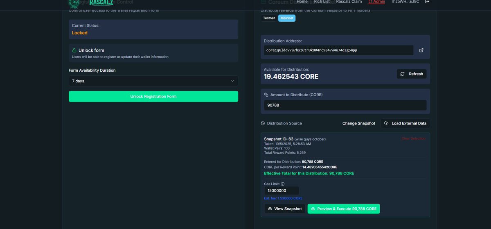This screenshot has height=229, width=491.
Task: Go to Rascalz Claim page
Action: coord(349,2)
